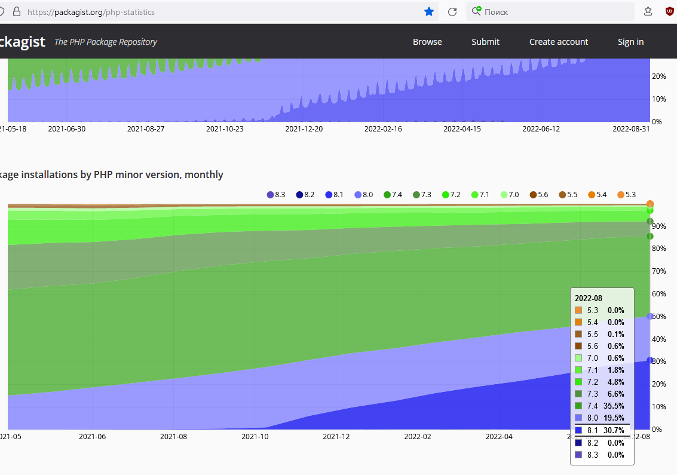Click the lock icon in address bar

pyautogui.click(x=17, y=12)
